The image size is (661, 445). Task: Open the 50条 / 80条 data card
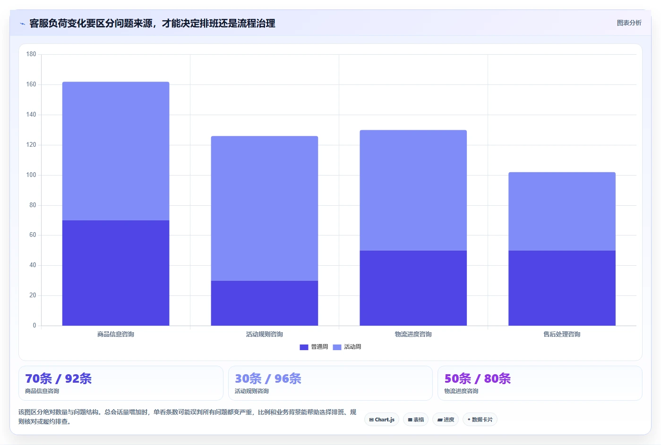(x=540, y=383)
